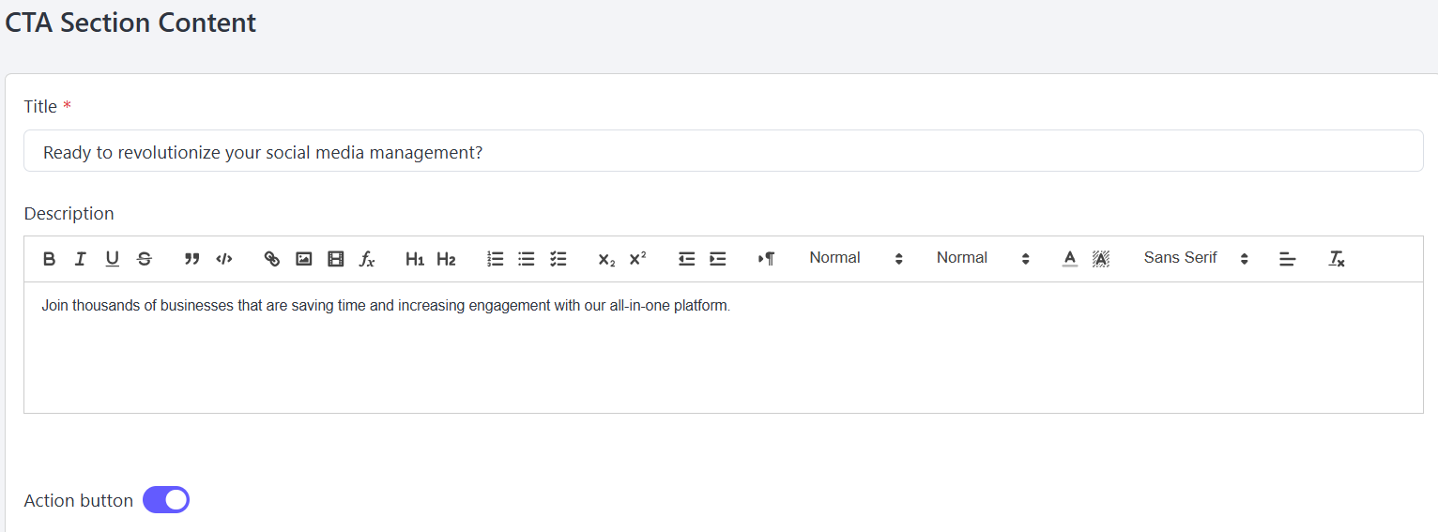1438x532 pixels.
Task: Click the Title input field
Action: 724,151
